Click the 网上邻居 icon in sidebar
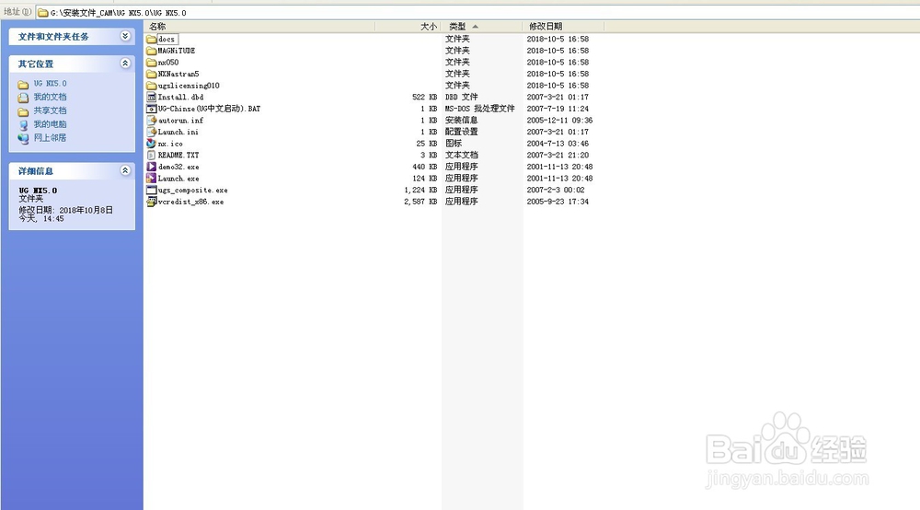920x510 pixels. (x=23, y=138)
